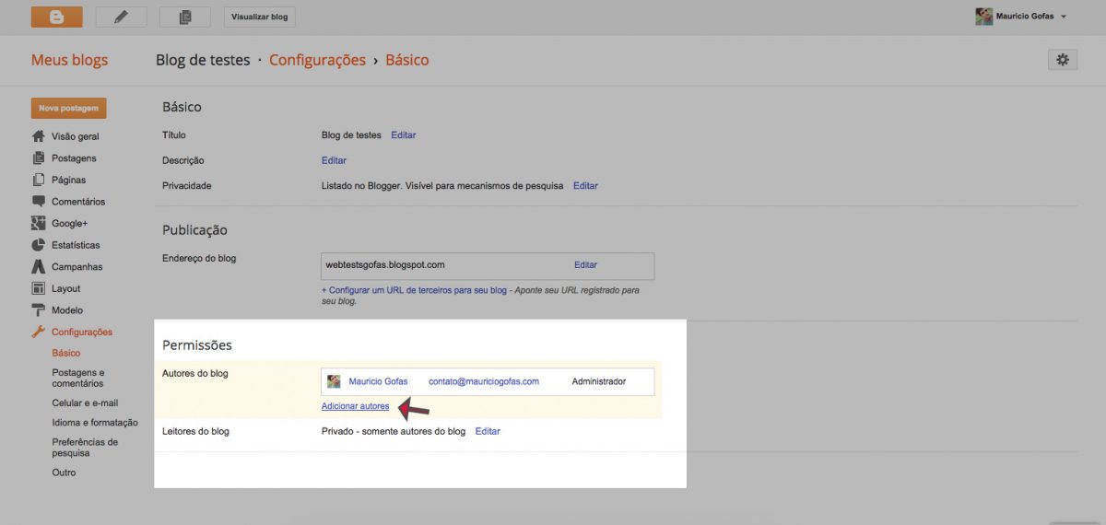Open Visão geral in sidebar
1106x525 pixels.
click(x=76, y=136)
